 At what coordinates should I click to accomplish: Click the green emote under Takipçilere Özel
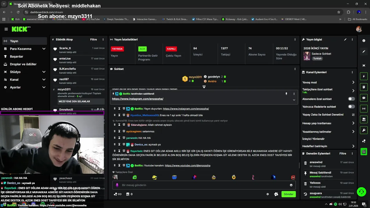click(x=135, y=177)
